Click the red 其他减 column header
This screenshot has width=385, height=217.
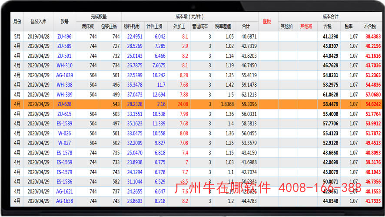pyautogui.click(x=306, y=26)
